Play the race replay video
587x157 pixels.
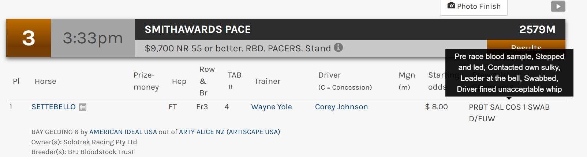[558, 6]
